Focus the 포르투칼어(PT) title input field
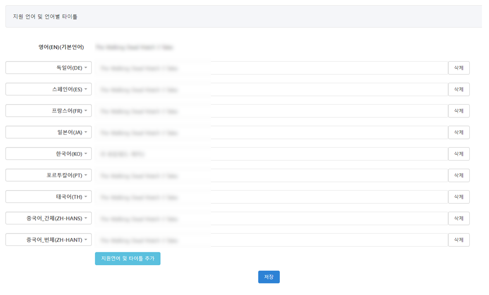 pos(272,175)
